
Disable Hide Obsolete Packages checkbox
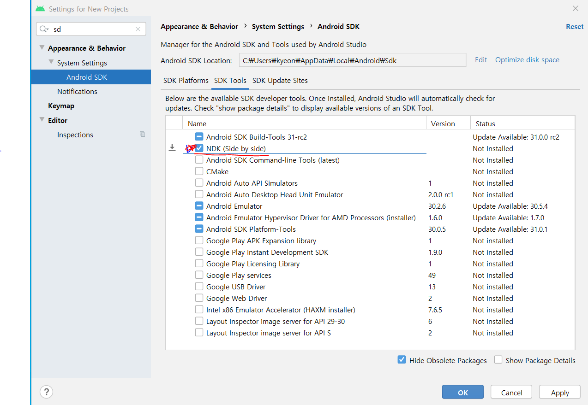[x=402, y=360]
